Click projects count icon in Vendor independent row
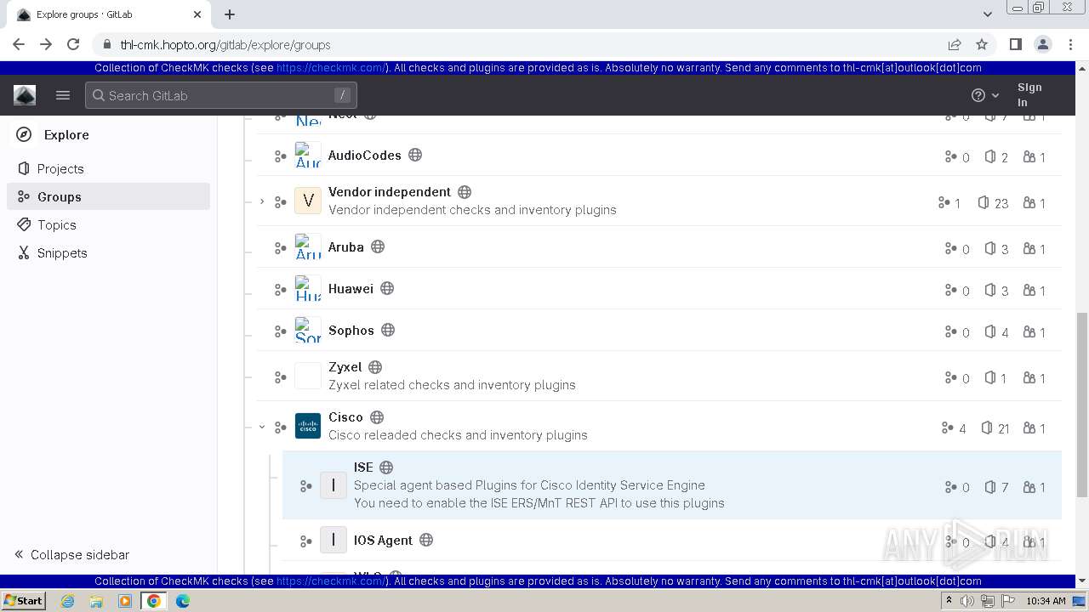This screenshot has width=1089, height=612. (984, 202)
